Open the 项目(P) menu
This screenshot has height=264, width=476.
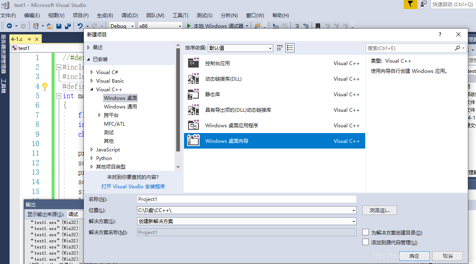pos(81,16)
